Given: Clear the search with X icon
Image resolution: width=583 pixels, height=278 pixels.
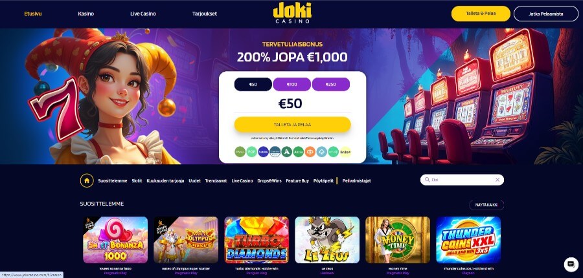Looking at the screenshot, I should 497,180.
